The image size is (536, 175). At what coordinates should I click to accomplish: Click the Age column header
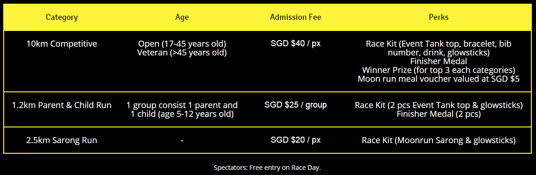(182, 17)
